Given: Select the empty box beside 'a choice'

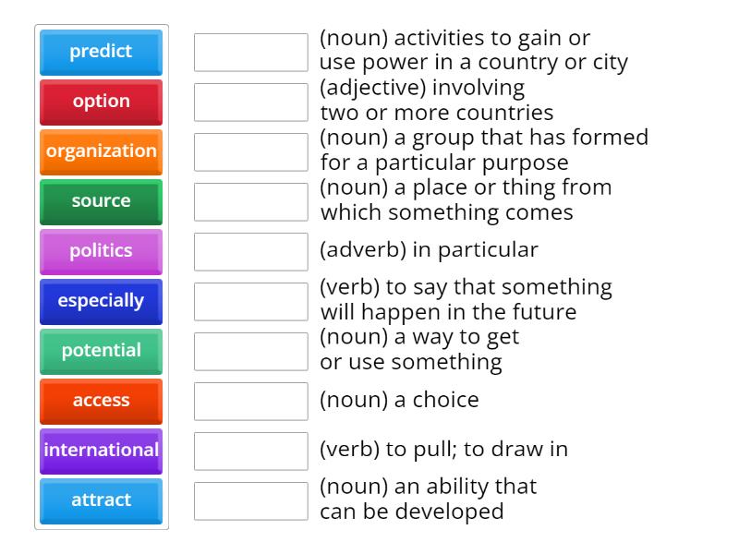Looking at the screenshot, I should pyautogui.click(x=250, y=402).
